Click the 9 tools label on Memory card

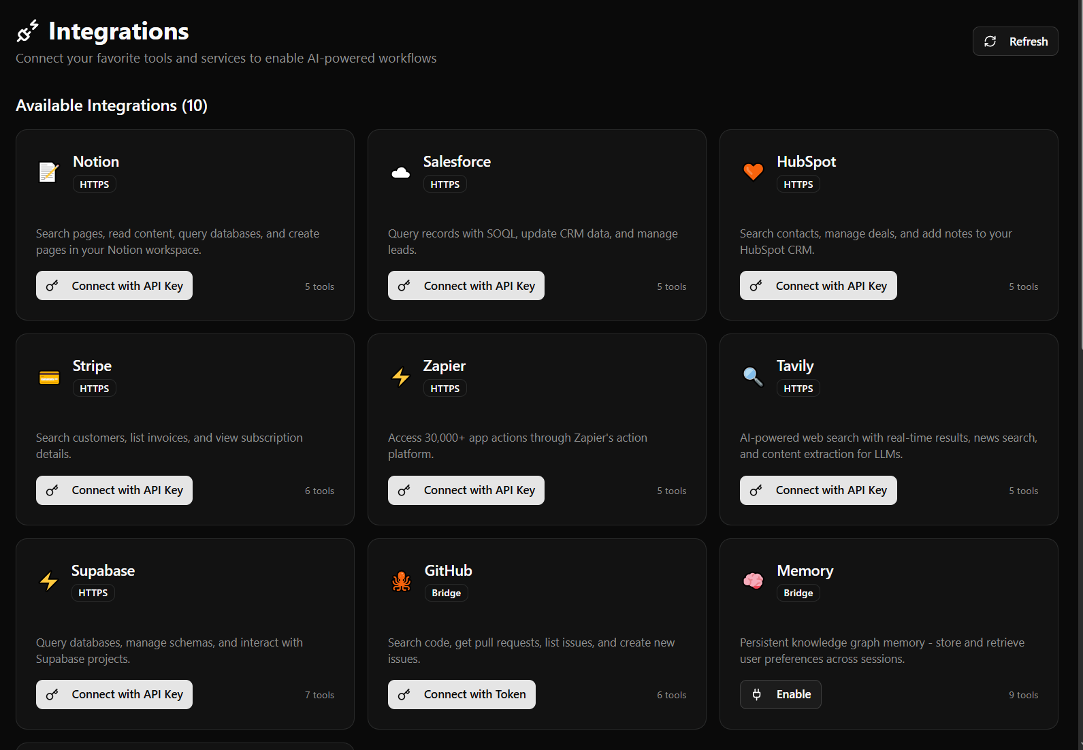(1023, 695)
